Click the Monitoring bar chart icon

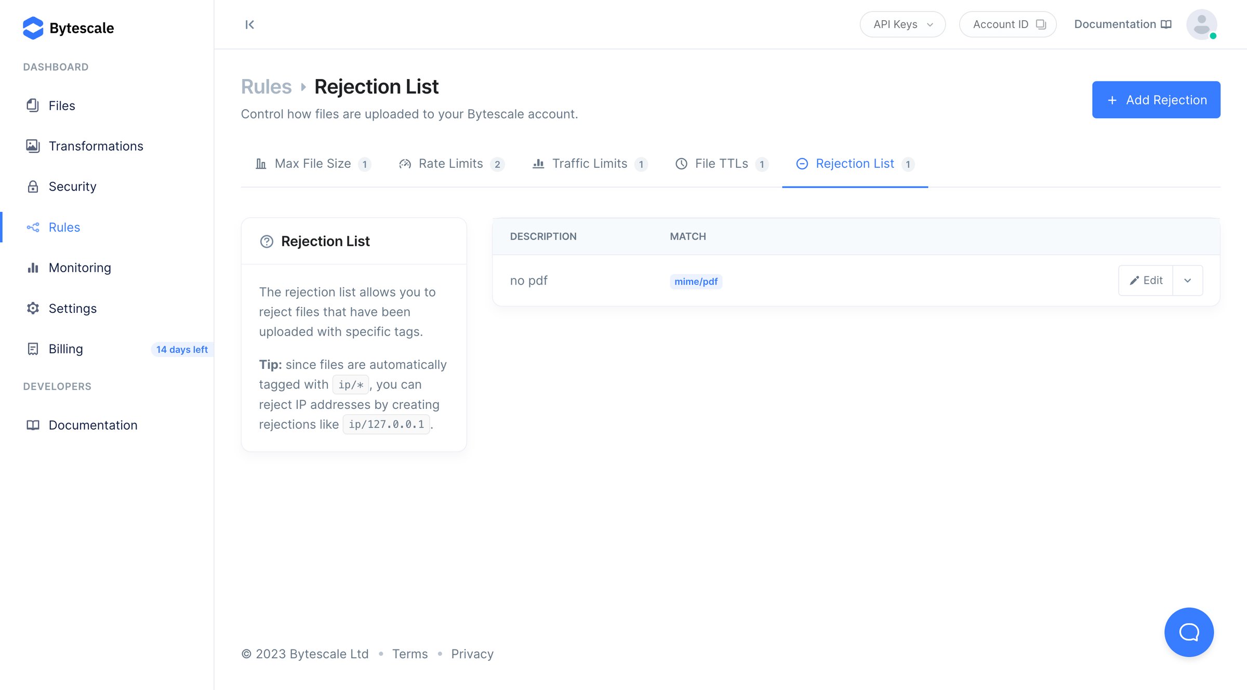[33, 268]
